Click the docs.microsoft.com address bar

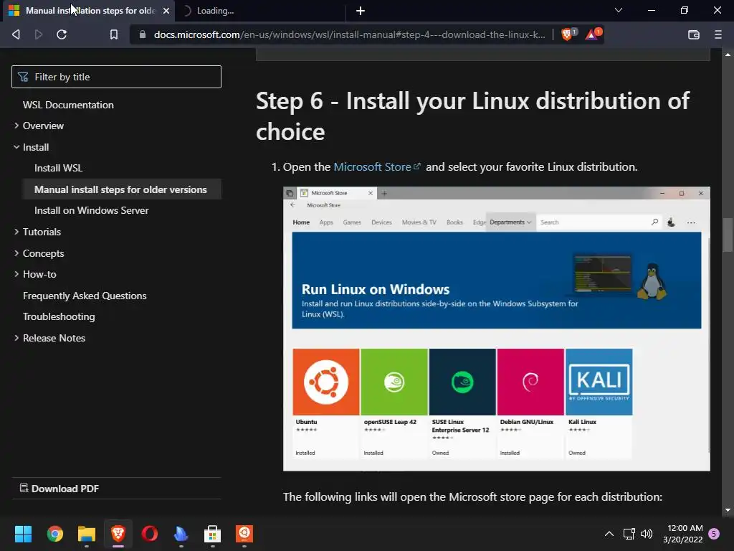[x=349, y=34]
